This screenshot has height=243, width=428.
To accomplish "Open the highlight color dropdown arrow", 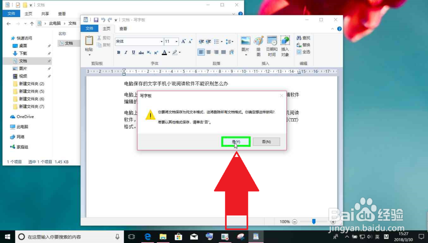I will coord(180,52).
